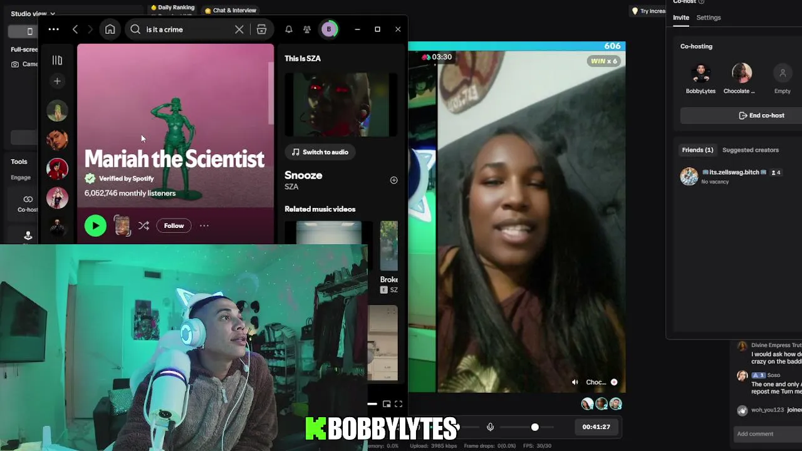Screen dimensions: 802x451
Task: Open the second ranked viewer avatar
Action: 601,404
